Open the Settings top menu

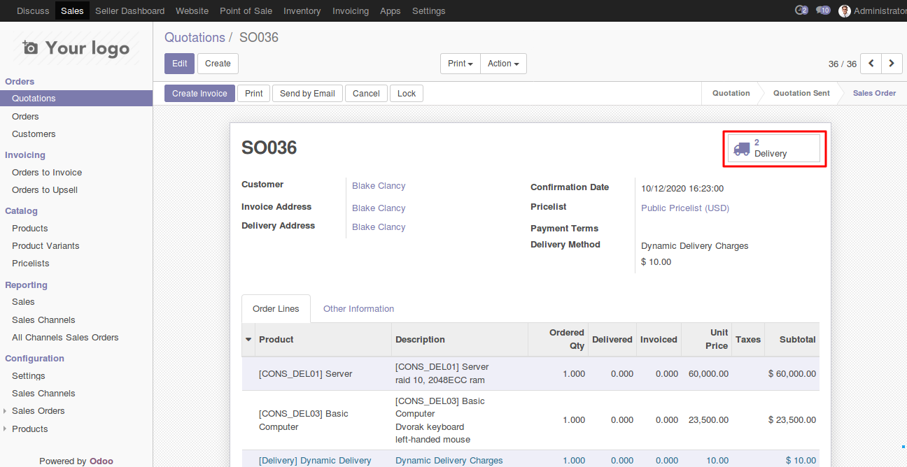(x=428, y=10)
